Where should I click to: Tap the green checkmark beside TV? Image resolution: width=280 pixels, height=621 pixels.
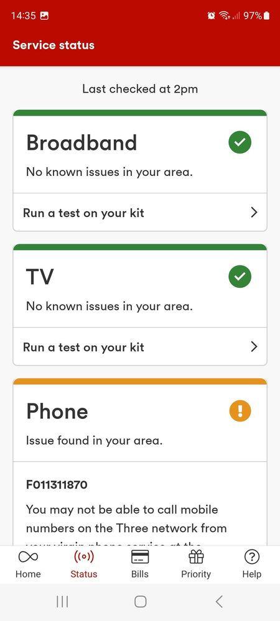(240, 277)
